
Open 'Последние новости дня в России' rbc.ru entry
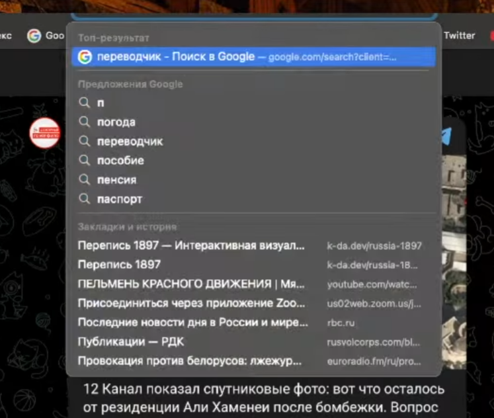tap(254, 323)
